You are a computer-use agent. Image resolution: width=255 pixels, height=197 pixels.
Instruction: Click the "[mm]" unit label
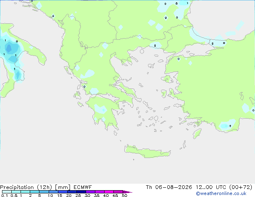pos(63,187)
